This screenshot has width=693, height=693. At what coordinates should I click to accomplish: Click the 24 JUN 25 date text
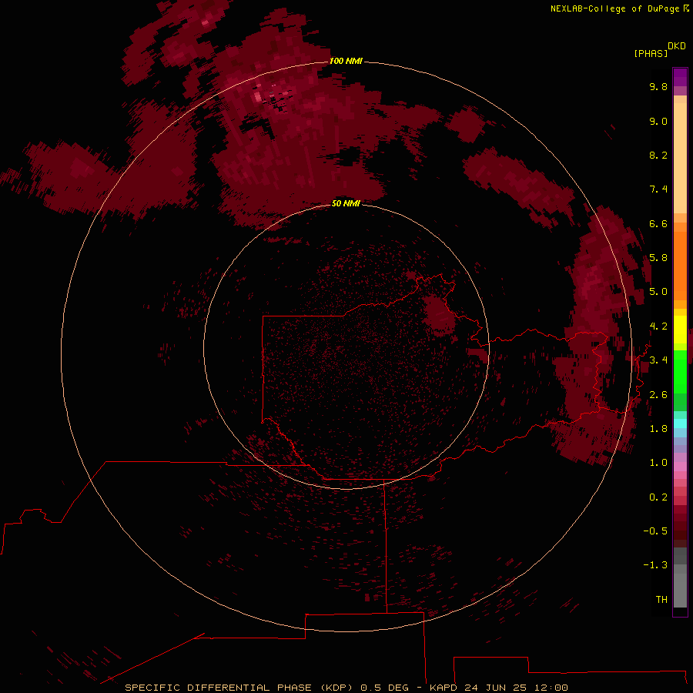[495, 688]
